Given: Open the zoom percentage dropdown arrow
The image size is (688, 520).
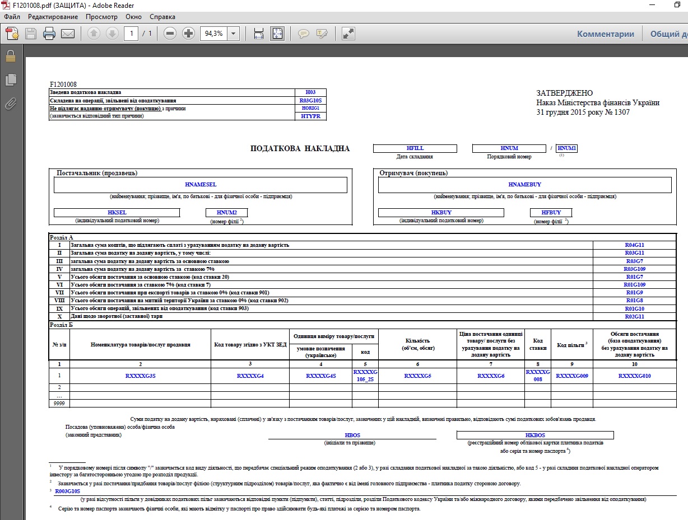Looking at the screenshot, I should click(x=233, y=34).
